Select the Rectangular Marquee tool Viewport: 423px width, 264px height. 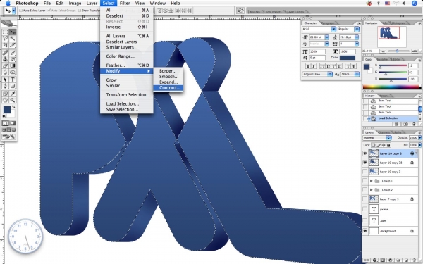(x=5, y=32)
